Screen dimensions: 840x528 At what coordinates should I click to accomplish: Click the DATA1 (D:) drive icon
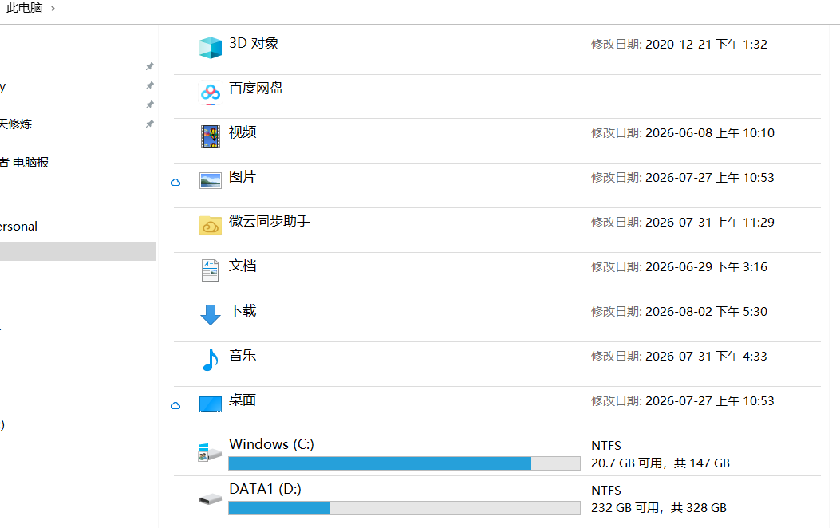pyautogui.click(x=210, y=499)
